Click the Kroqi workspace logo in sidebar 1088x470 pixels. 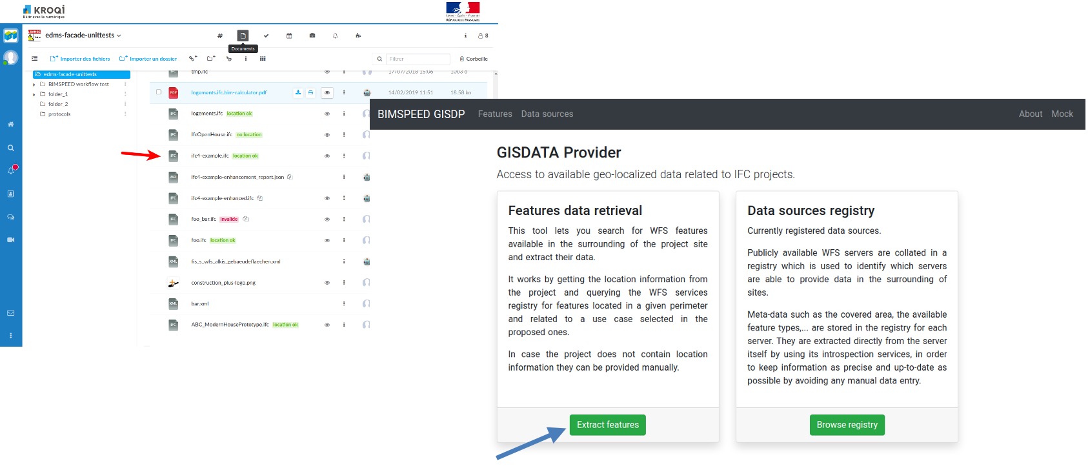point(10,36)
